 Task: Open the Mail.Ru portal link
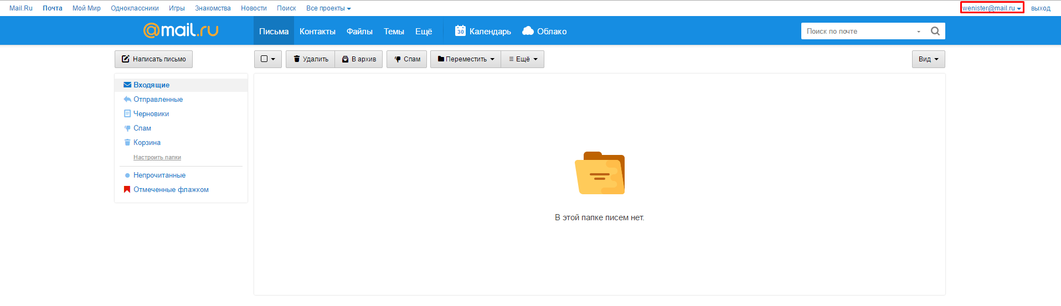tap(21, 8)
